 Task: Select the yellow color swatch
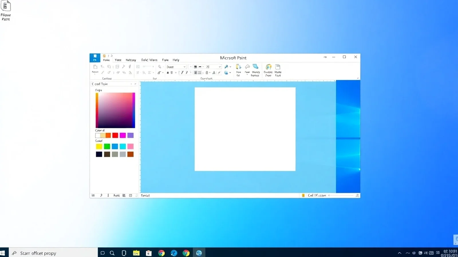pos(99,146)
